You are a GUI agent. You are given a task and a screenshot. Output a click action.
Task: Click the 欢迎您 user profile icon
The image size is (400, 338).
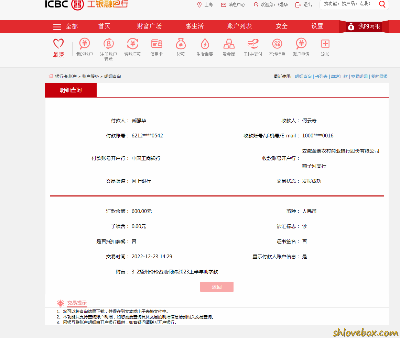pyautogui.click(x=256, y=4)
